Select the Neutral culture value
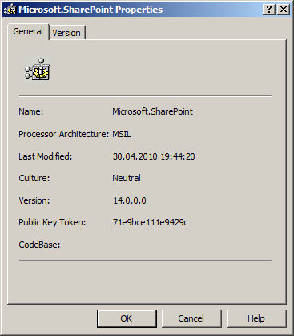This screenshot has height=336, width=294. click(x=127, y=178)
